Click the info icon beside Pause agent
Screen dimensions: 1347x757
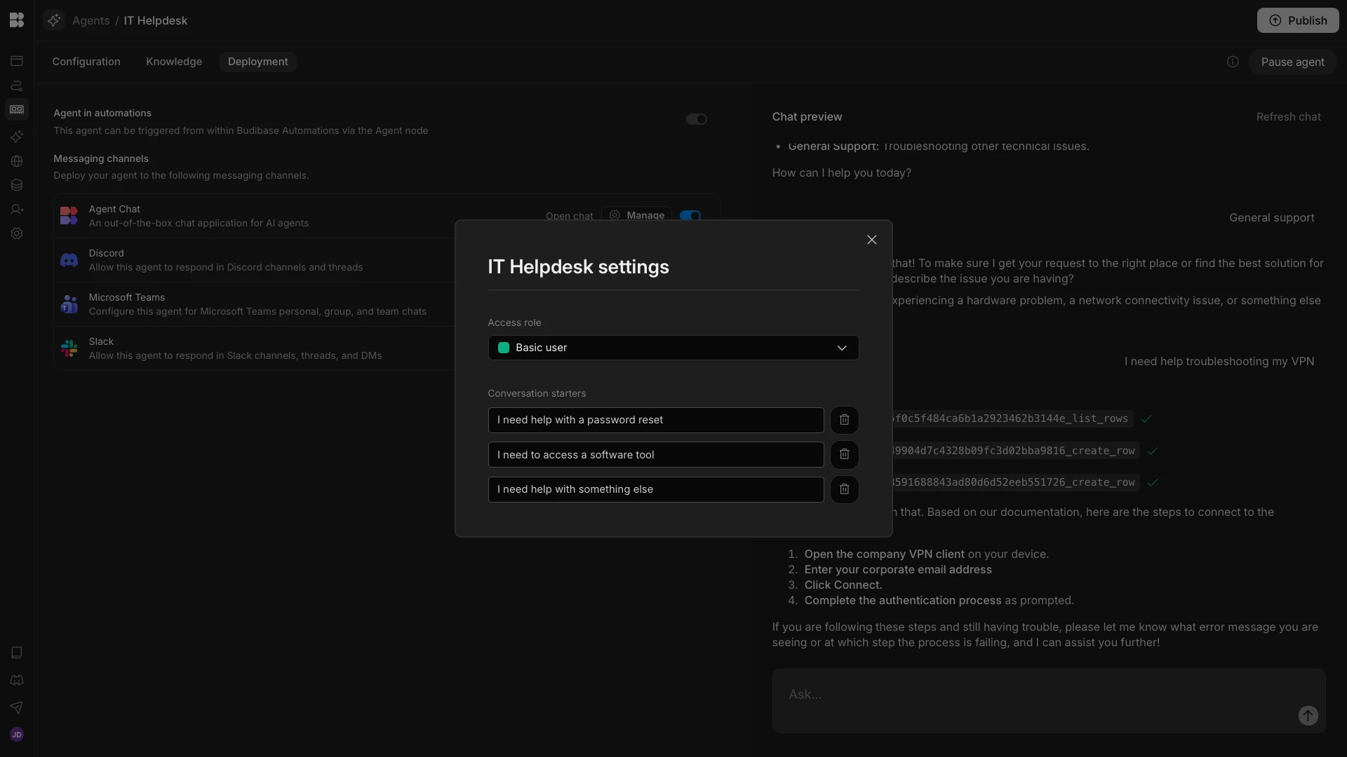[x=1233, y=62]
